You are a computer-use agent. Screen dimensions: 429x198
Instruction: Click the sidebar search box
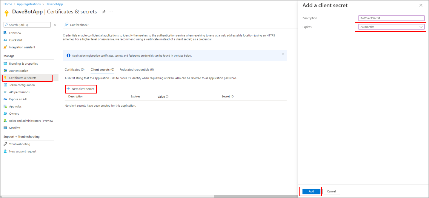coord(27,25)
